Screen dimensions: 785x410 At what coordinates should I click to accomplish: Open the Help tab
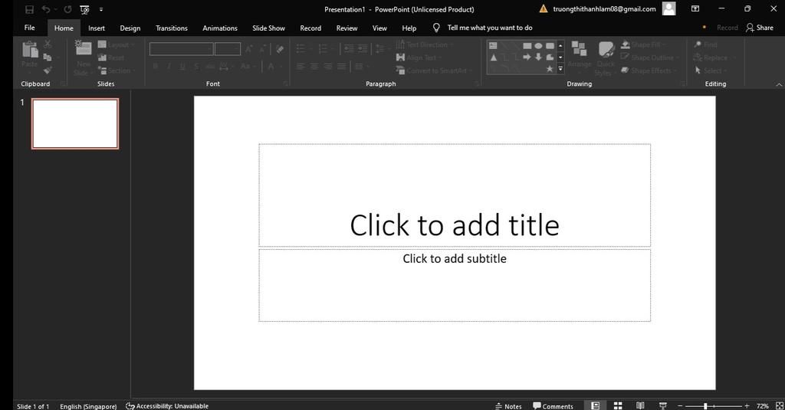coord(409,28)
